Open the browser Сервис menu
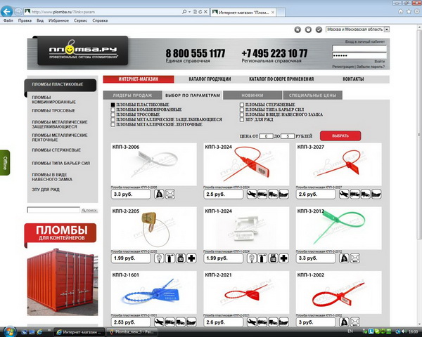The width and height of the screenshot is (422, 337). click(80, 20)
